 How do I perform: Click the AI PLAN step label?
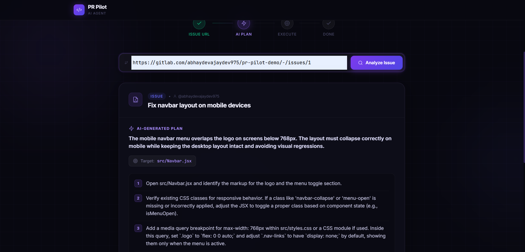(x=244, y=34)
